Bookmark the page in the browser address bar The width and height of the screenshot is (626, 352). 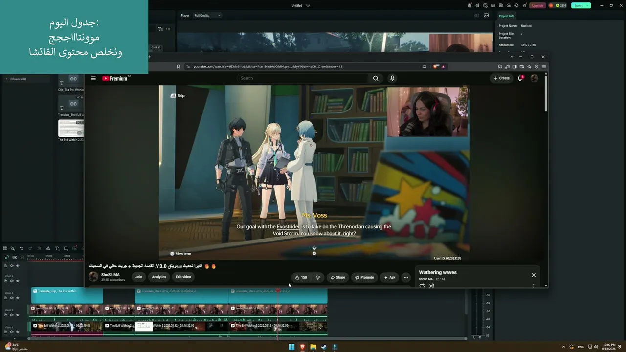tap(179, 66)
